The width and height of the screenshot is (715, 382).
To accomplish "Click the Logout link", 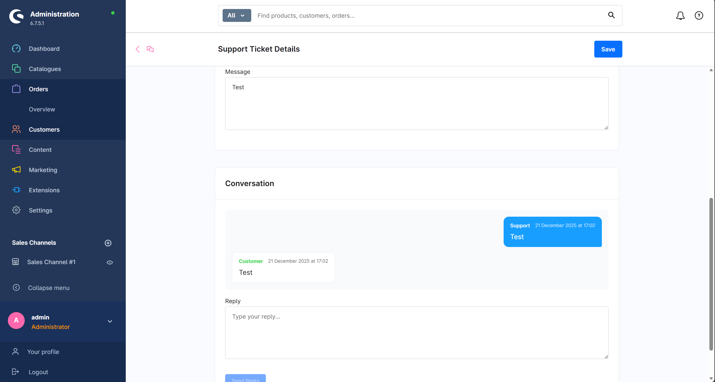I will (38, 372).
